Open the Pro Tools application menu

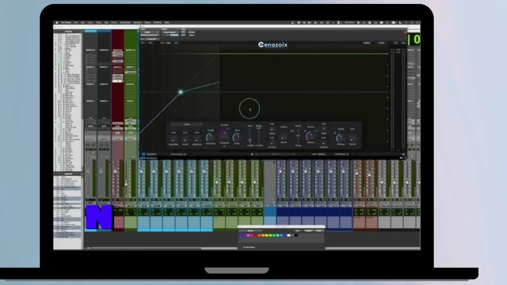click(66, 23)
